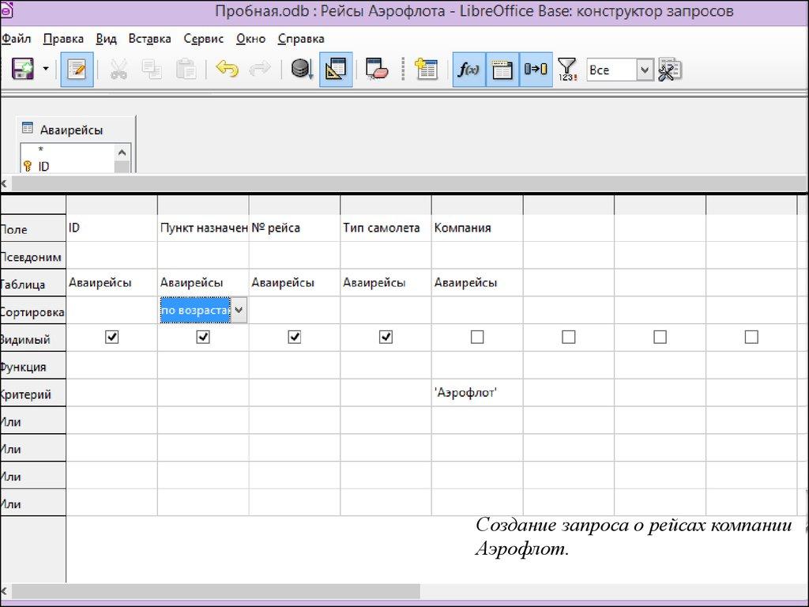Click the Save query icon
Viewport: 809px width, 607px height.
[x=22, y=70]
